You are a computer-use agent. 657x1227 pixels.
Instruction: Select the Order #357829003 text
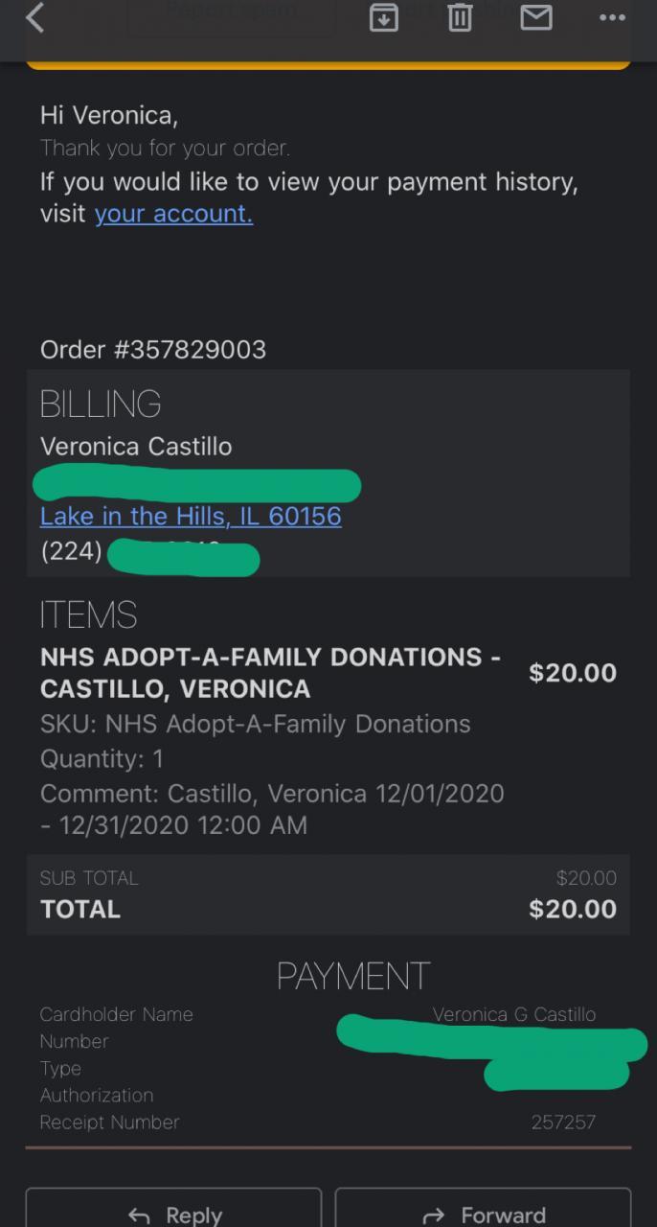pos(153,350)
